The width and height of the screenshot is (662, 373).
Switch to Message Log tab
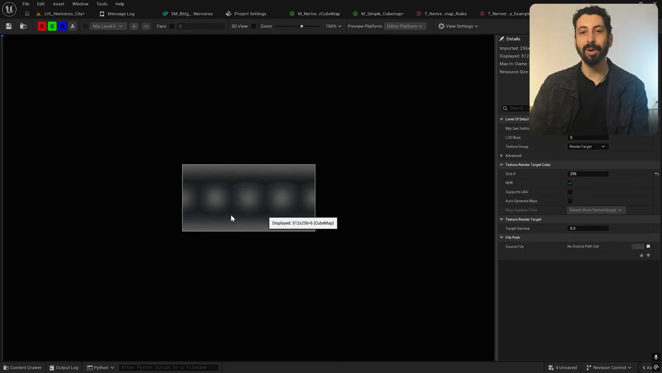coord(117,14)
